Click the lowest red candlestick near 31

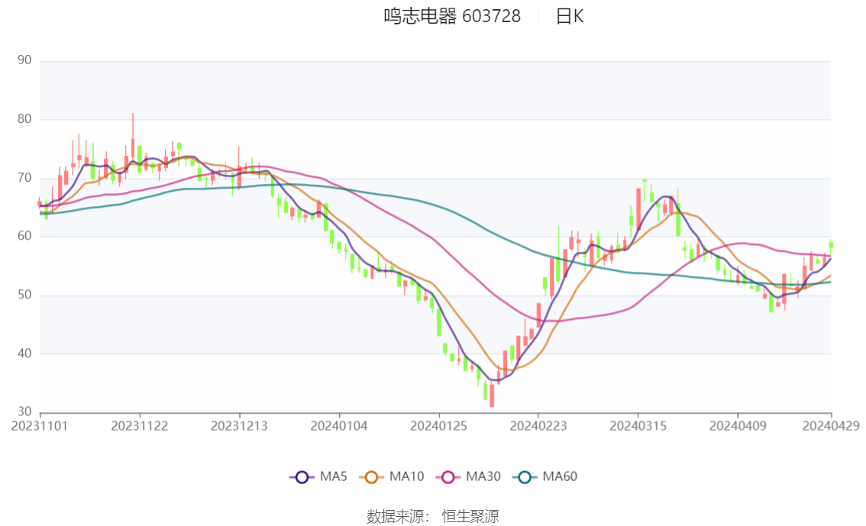492,395
